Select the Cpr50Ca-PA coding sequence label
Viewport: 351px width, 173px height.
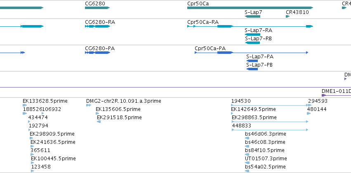tap(210, 48)
